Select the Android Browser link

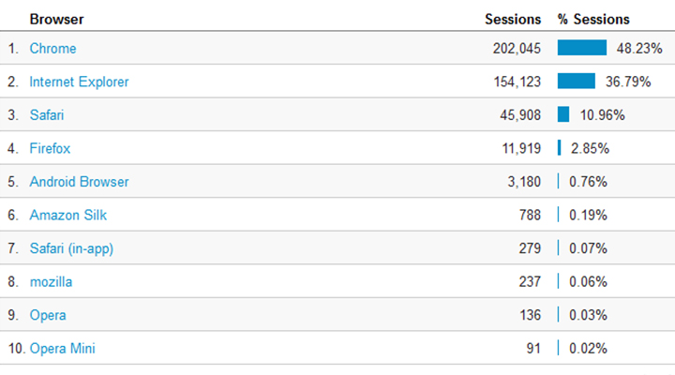pyautogui.click(x=79, y=182)
